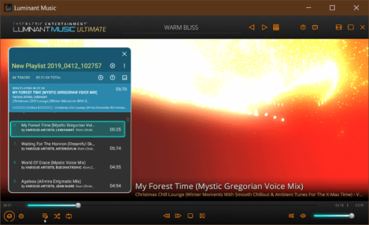The height and width of the screenshot is (225, 369).
Task: Select track World Of Grace (Mystic Voice Mix)
Action: 68,165
